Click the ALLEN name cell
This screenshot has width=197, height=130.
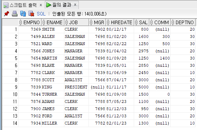(53, 36)
